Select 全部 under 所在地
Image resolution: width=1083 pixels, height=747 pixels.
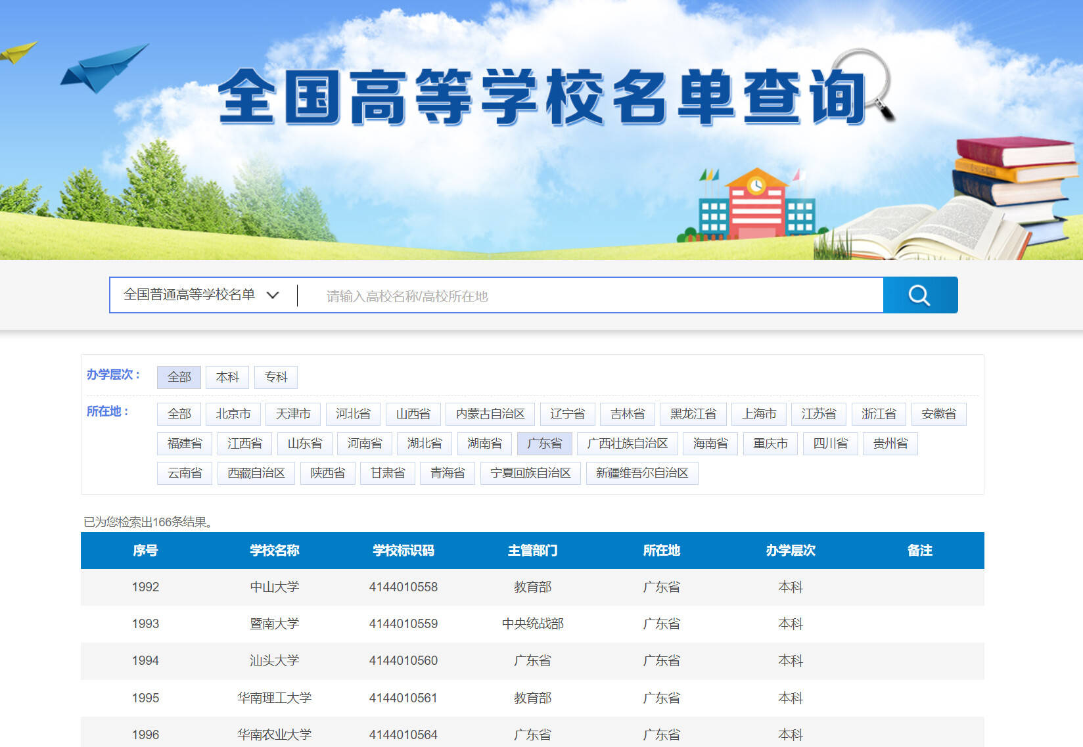coord(179,414)
